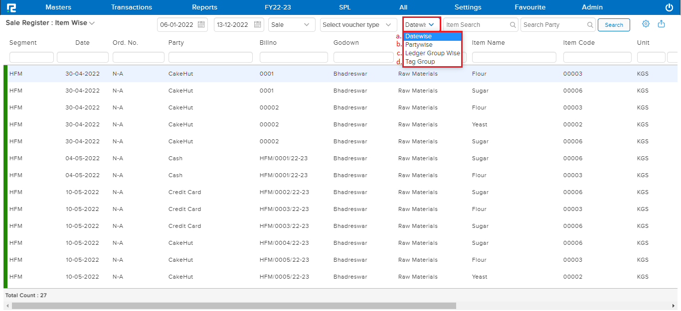Screen dimensions: 681x311
Task: Click the power logout icon
Action: tap(669, 7)
